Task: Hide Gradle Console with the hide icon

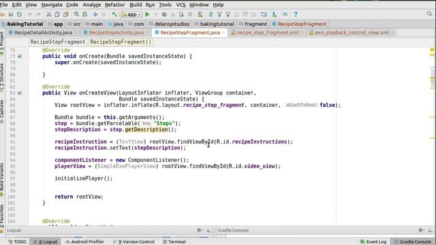Action: point(430,230)
